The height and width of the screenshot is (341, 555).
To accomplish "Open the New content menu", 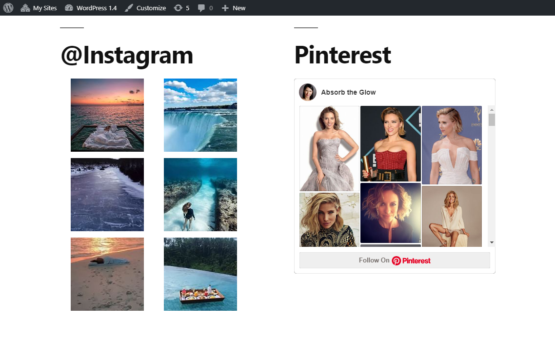I will click(234, 8).
